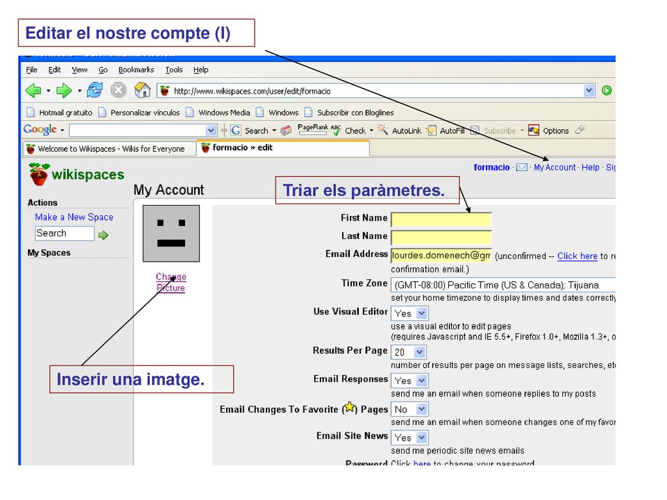This screenshot has width=667, height=500.
Task: Select the formacio » edit tab
Action: (x=283, y=148)
